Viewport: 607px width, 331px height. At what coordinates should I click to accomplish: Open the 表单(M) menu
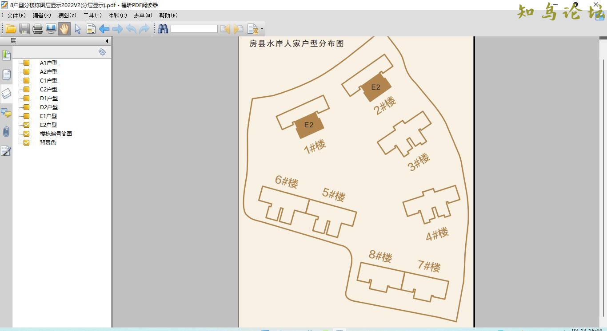(x=143, y=16)
